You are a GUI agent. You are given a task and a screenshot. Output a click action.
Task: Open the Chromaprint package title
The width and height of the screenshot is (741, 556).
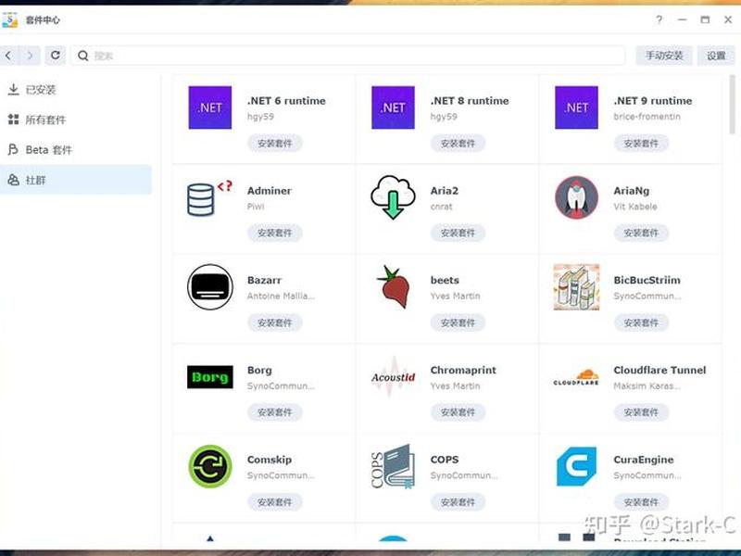point(463,370)
